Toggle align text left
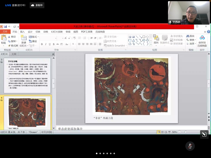Image resolution: width=211 pixels, height=158 pixels. pos(79,44)
